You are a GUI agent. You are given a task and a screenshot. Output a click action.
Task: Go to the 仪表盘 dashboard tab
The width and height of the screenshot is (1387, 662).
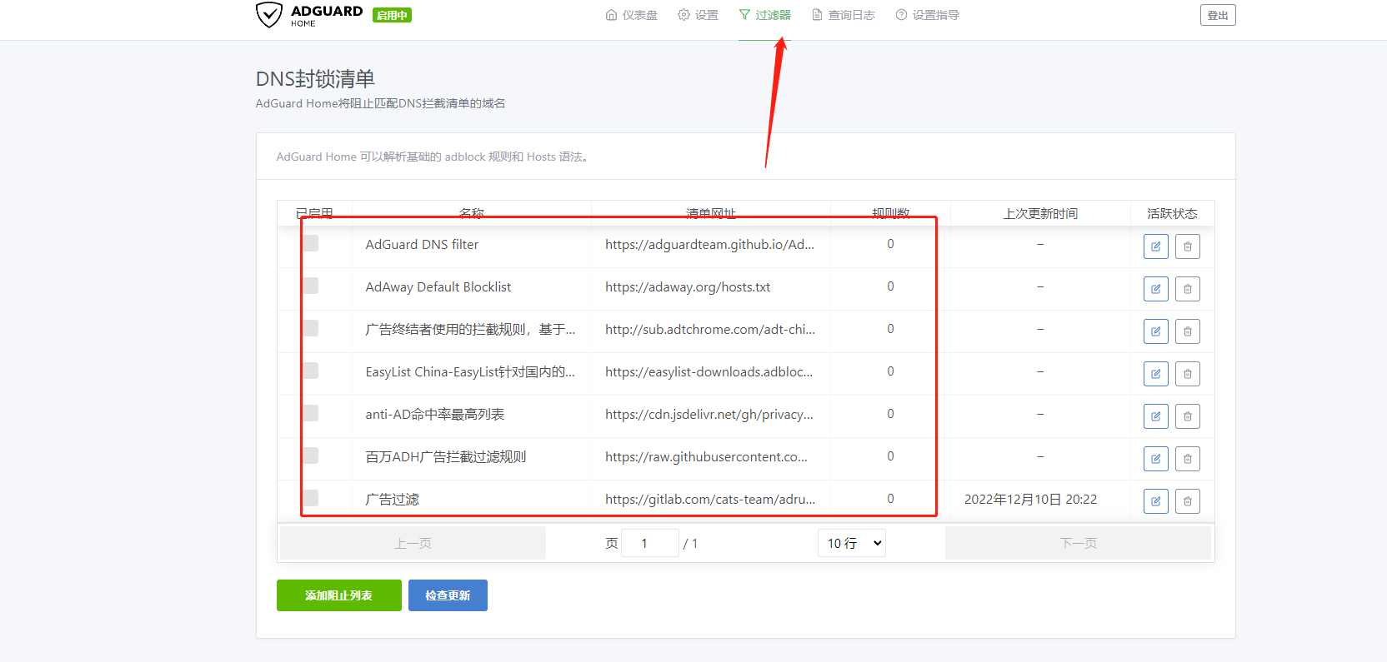click(x=631, y=15)
